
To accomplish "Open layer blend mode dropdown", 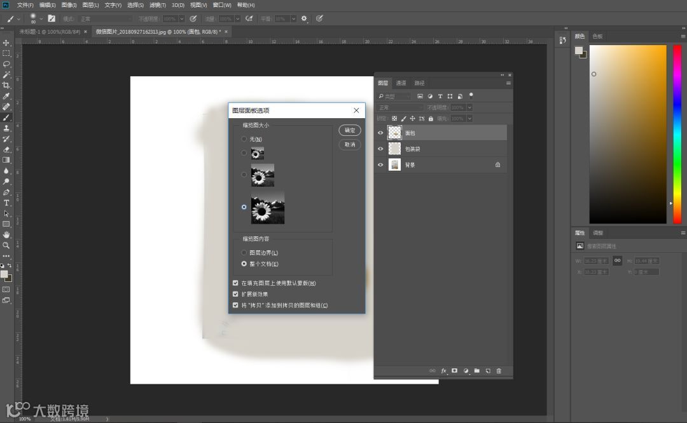I will point(400,107).
